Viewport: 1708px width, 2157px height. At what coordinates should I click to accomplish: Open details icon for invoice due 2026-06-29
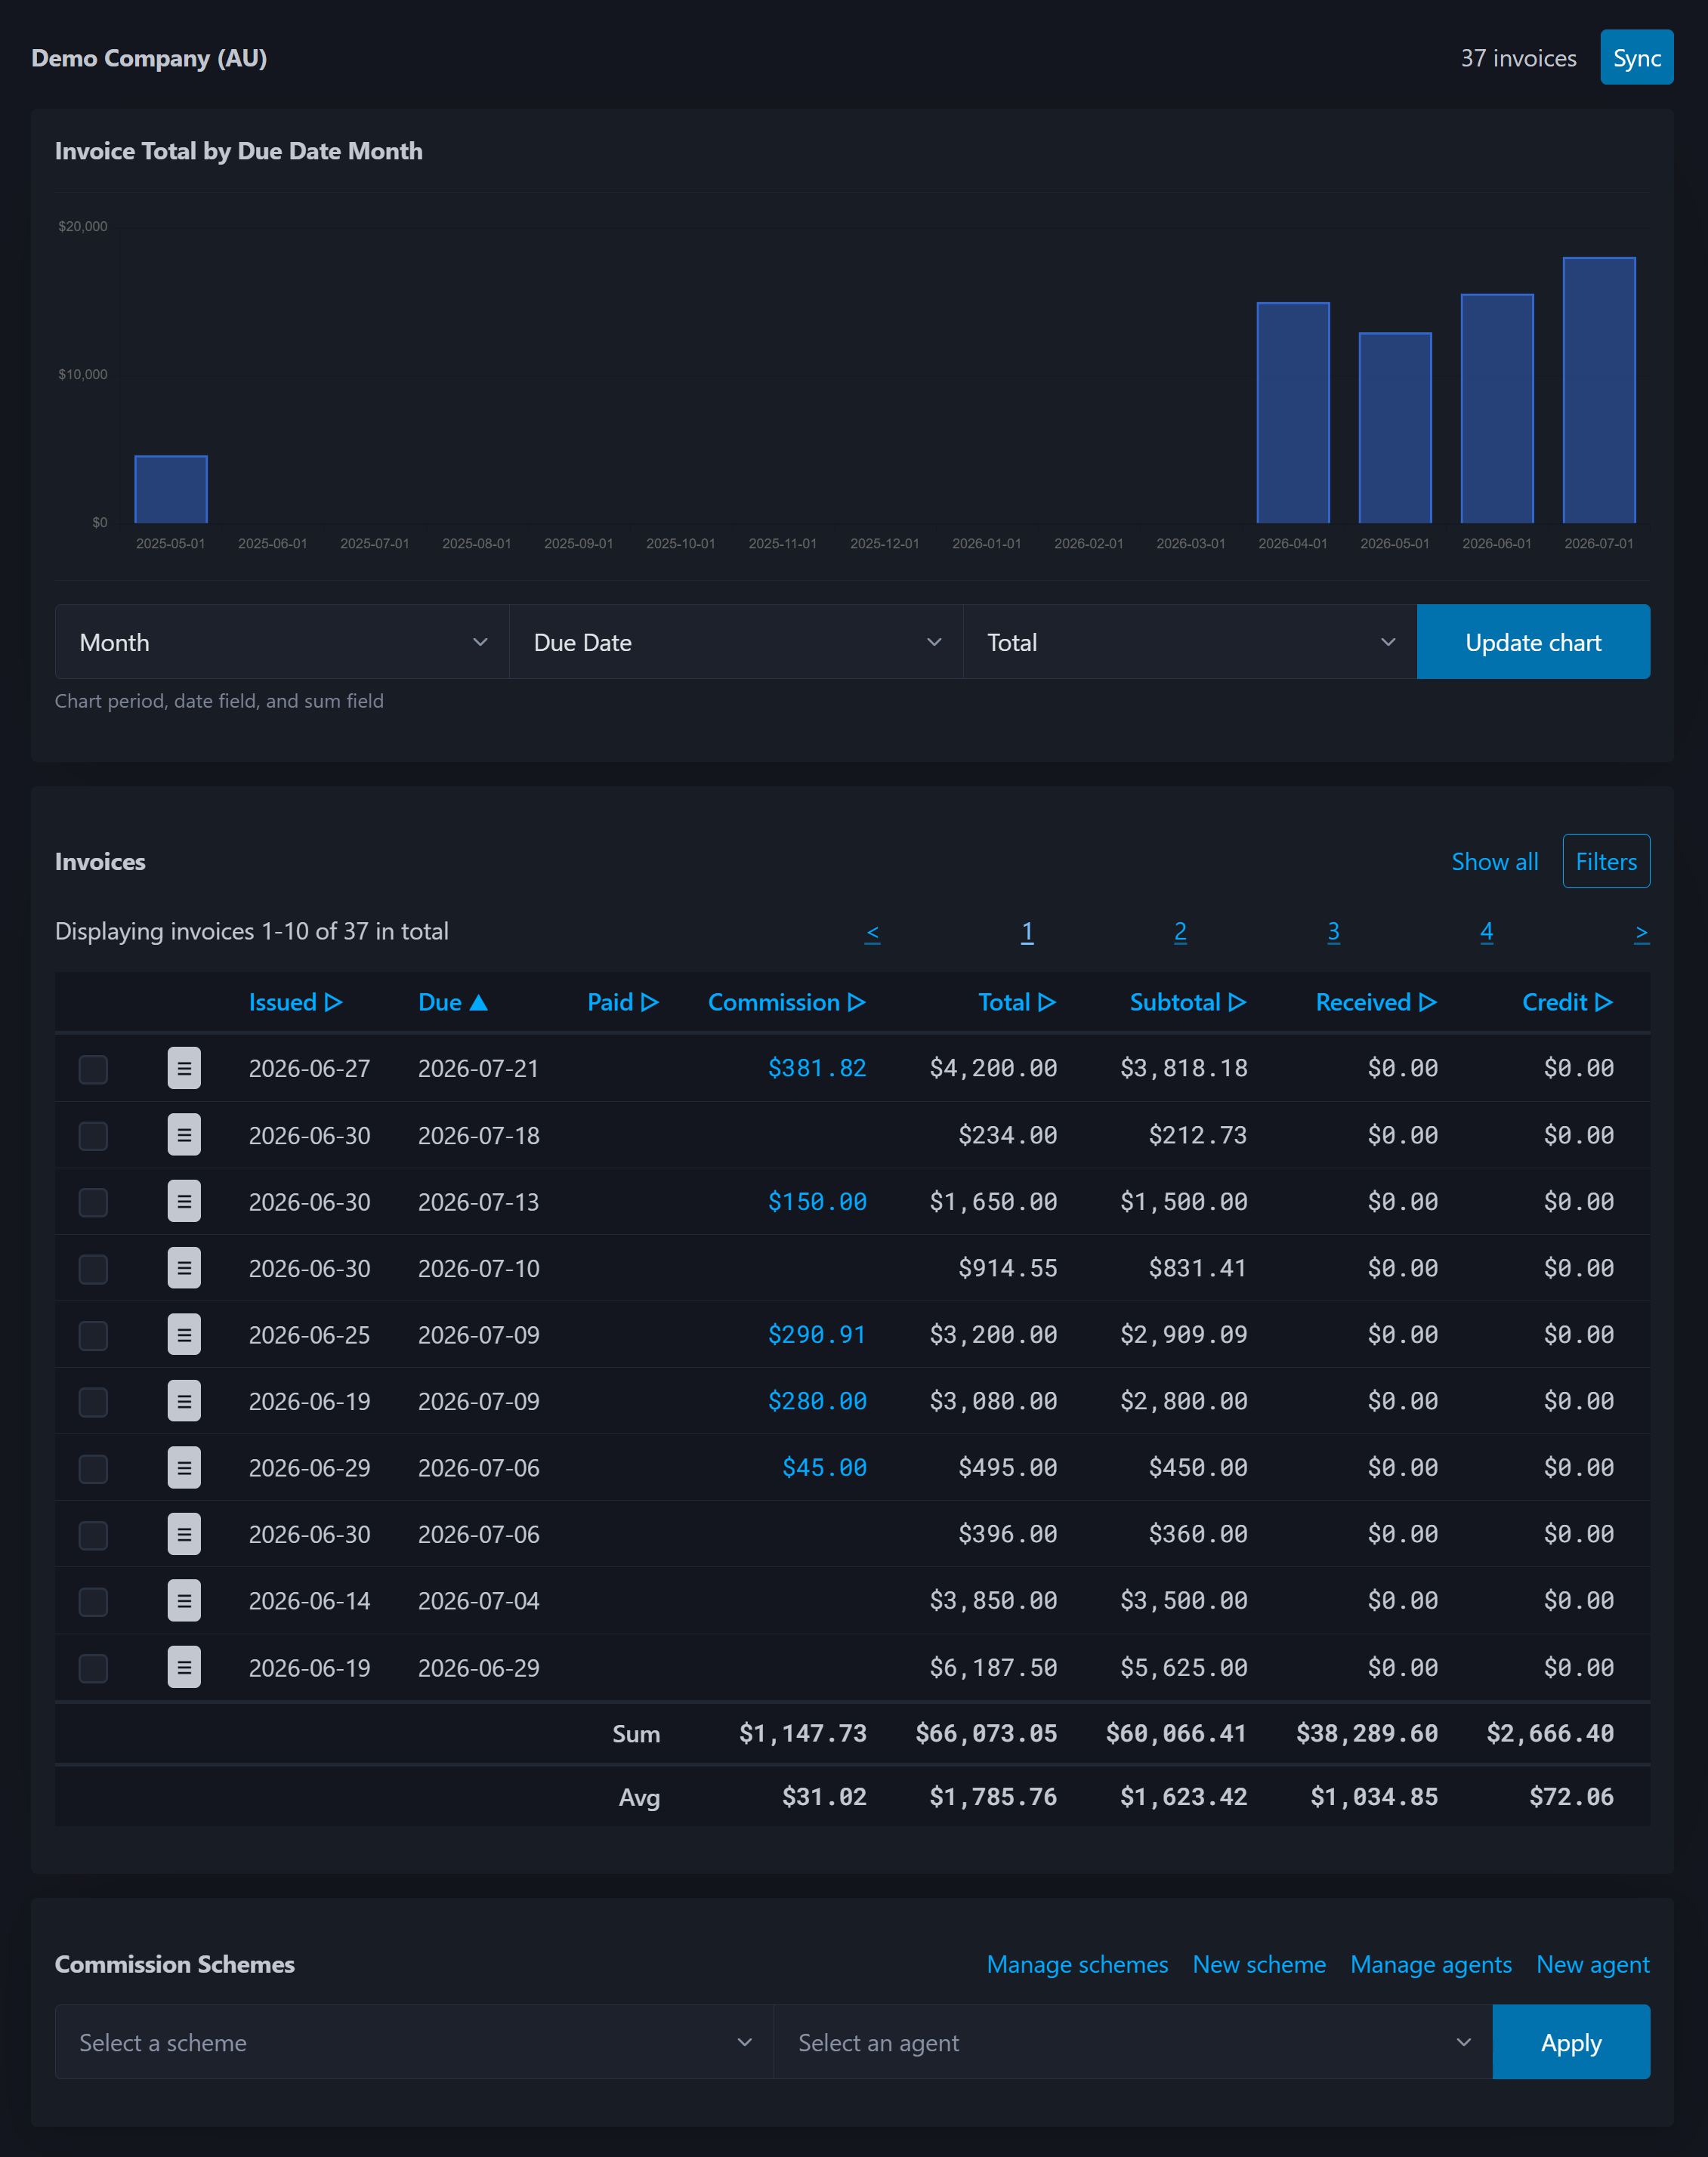[x=184, y=1668]
